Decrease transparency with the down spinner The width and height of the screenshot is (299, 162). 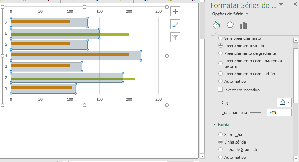[x=289, y=114]
